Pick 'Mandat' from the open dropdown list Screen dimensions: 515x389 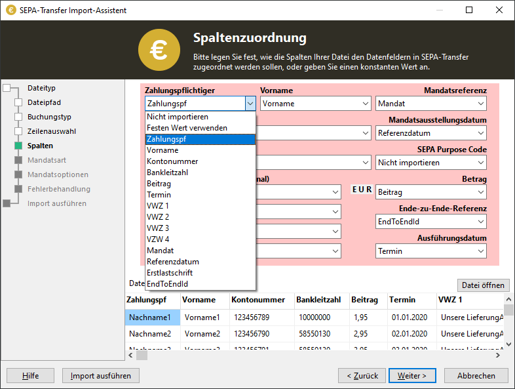(200, 251)
